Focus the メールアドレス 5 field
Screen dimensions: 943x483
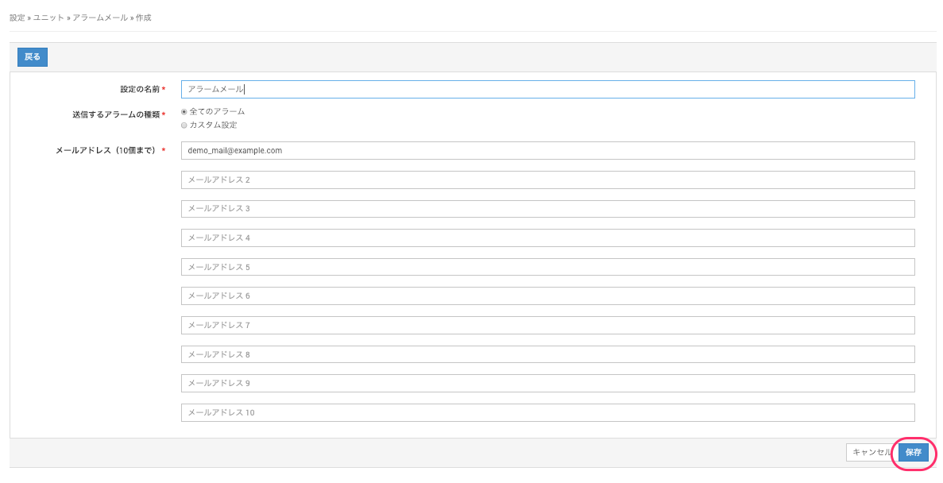click(x=547, y=267)
